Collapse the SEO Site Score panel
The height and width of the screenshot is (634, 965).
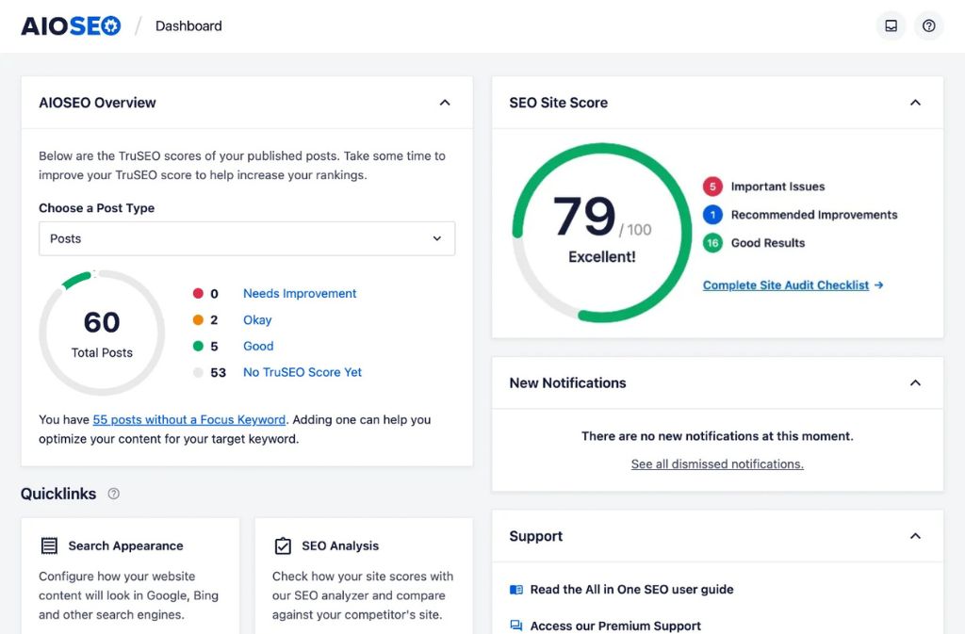(915, 103)
